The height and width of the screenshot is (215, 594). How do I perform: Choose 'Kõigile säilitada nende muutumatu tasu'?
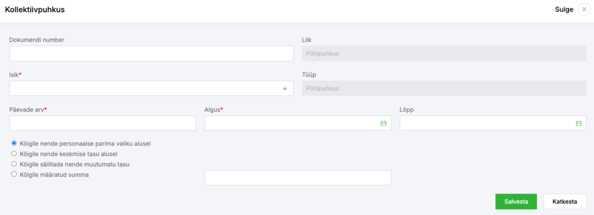(15, 164)
